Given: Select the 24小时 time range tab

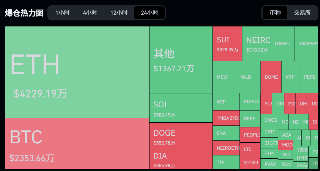Looking at the screenshot, I should coord(150,13).
